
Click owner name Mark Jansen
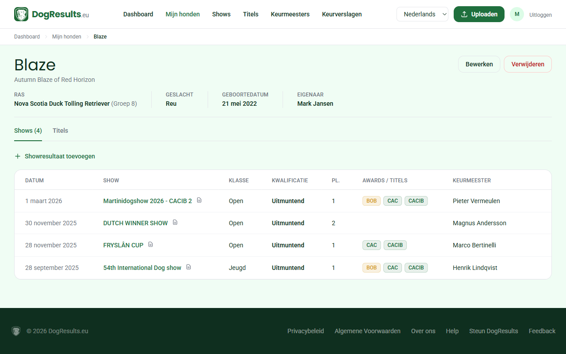click(315, 104)
